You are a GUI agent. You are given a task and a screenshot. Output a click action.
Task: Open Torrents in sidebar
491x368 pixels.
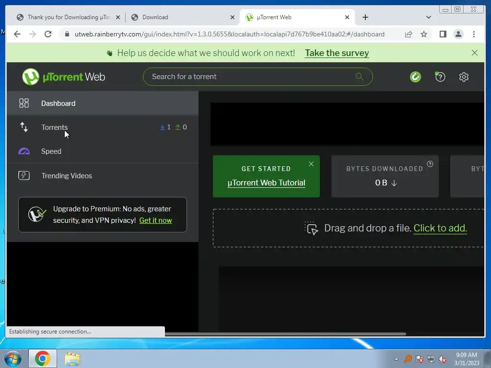pos(103,127)
